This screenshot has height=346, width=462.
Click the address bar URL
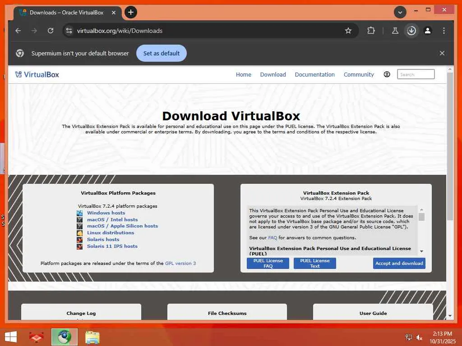120,31
